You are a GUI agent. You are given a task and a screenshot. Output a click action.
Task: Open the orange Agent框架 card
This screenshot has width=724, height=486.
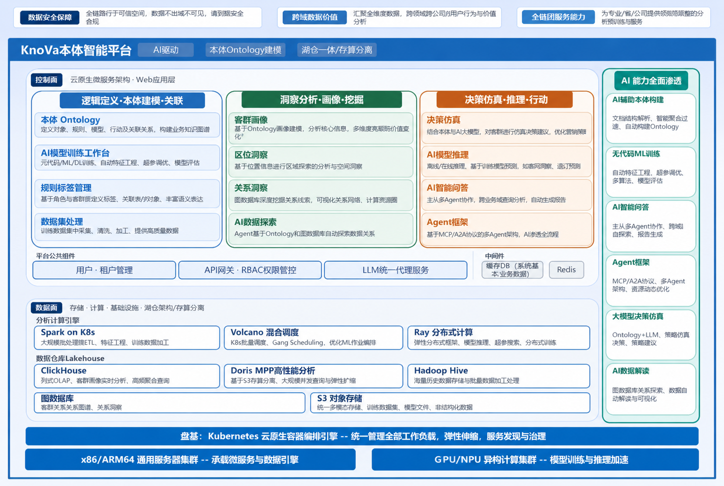tap(506, 229)
